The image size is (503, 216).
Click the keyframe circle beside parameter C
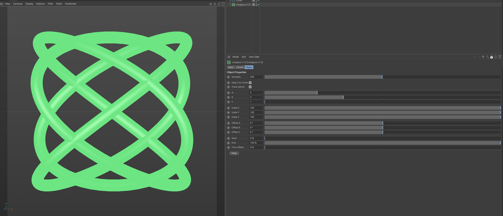point(228,102)
